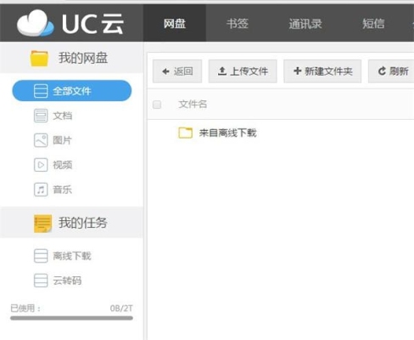Click the 我的网盘 yellow folder icon
This screenshot has width=414, height=340.
tap(39, 59)
